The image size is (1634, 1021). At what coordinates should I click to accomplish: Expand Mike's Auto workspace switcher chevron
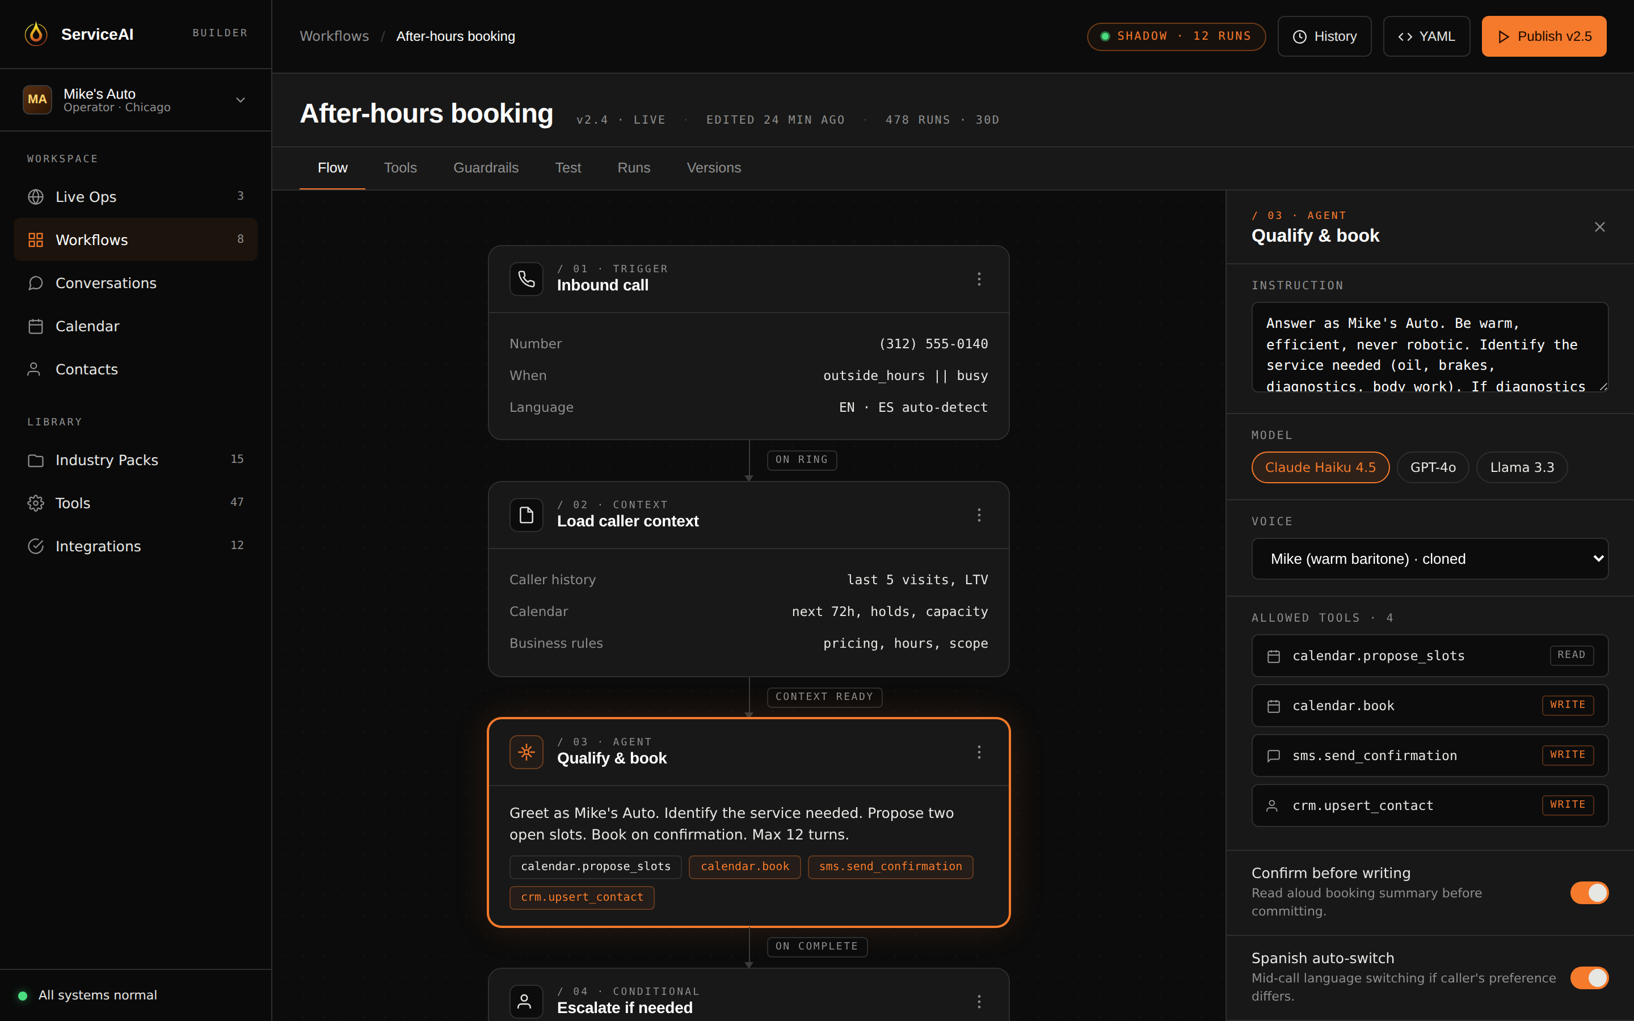click(x=241, y=100)
